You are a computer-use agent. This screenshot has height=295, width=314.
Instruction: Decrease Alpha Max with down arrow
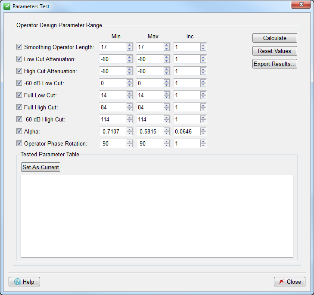coord(167,134)
